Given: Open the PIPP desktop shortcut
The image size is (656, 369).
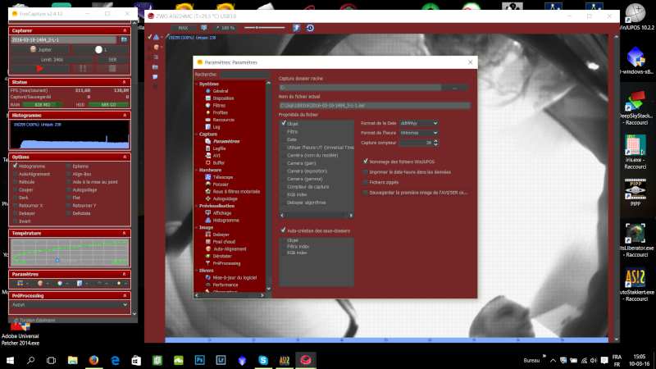Looking at the screenshot, I should point(635,193).
